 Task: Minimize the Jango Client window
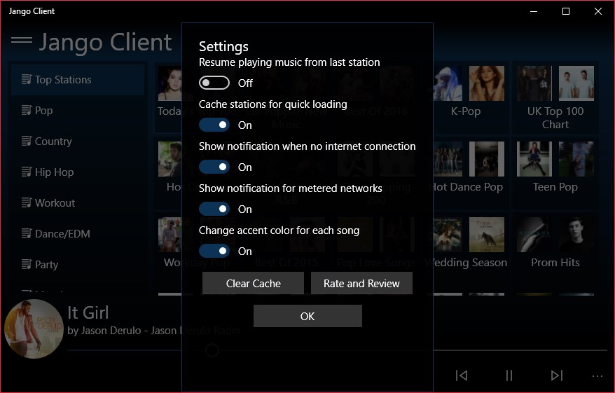tap(534, 11)
